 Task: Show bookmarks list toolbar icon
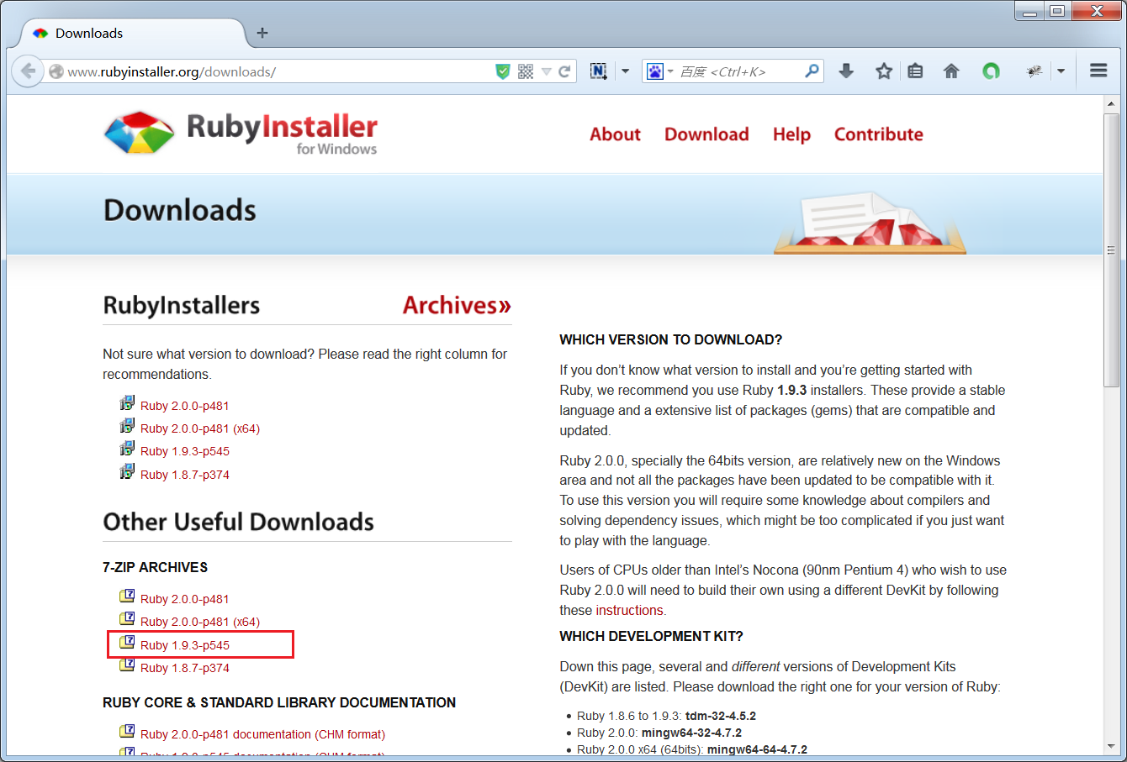coord(915,71)
